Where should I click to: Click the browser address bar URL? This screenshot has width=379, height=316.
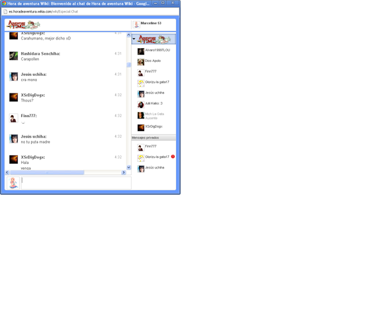(44, 12)
